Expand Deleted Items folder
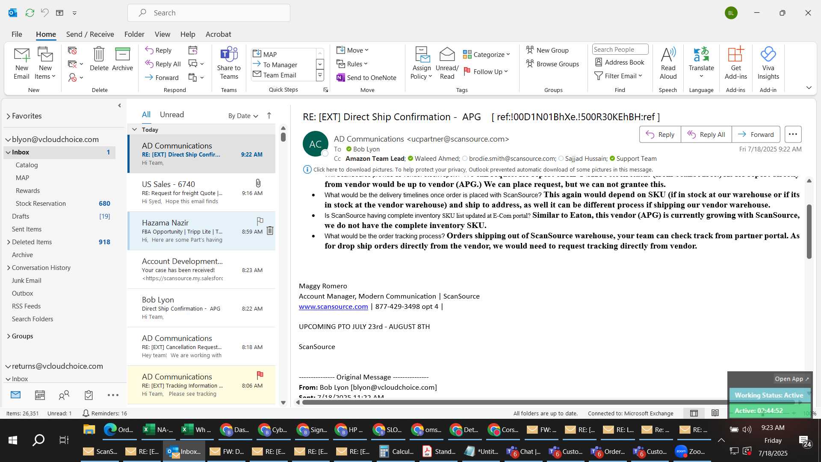The width and height of the screenshot is (821, 462). point(8,242)
